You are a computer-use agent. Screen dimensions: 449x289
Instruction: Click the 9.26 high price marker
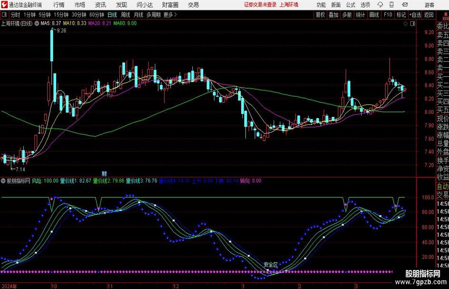tap(62, 31)
